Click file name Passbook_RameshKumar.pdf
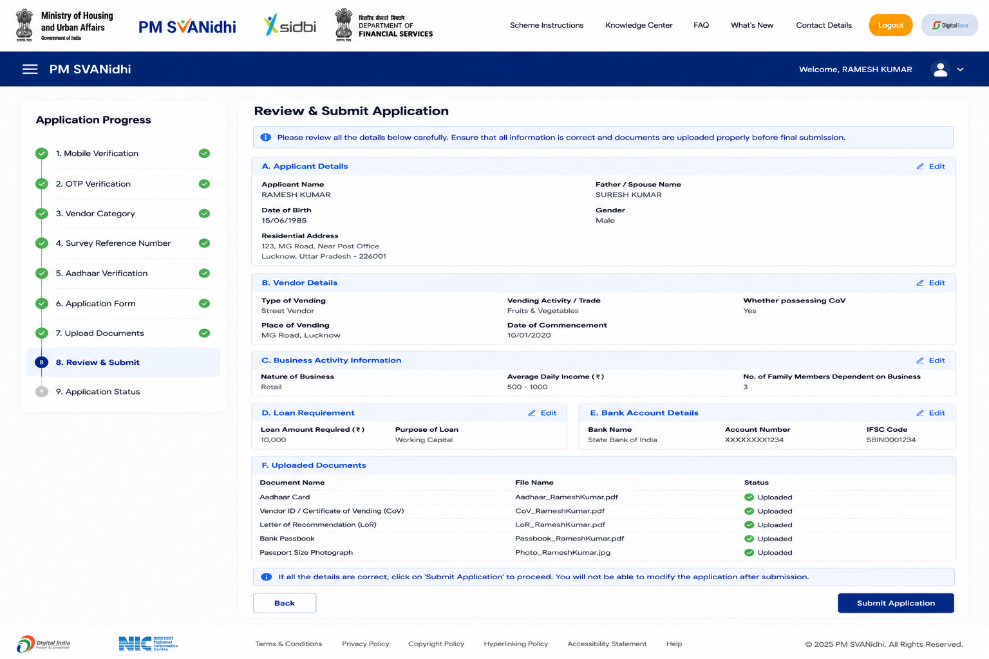The height and width of the screenshot is (659, 989). (x=569, y=539)
